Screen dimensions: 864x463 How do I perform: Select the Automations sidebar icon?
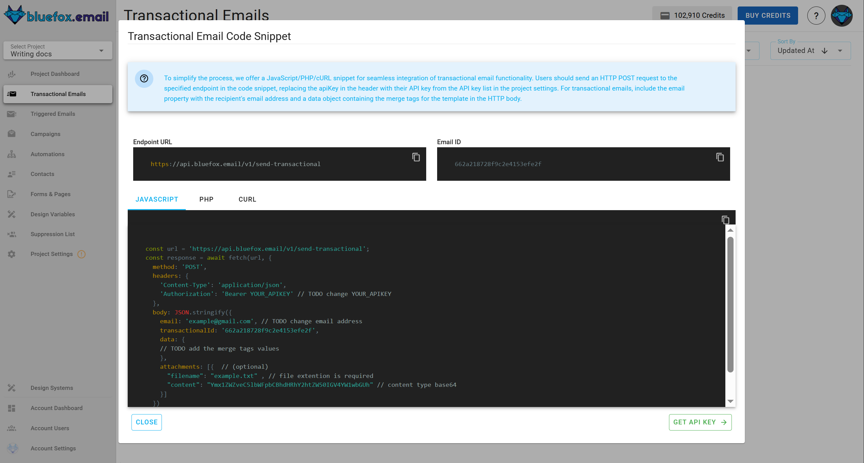[x=11, y=154]
